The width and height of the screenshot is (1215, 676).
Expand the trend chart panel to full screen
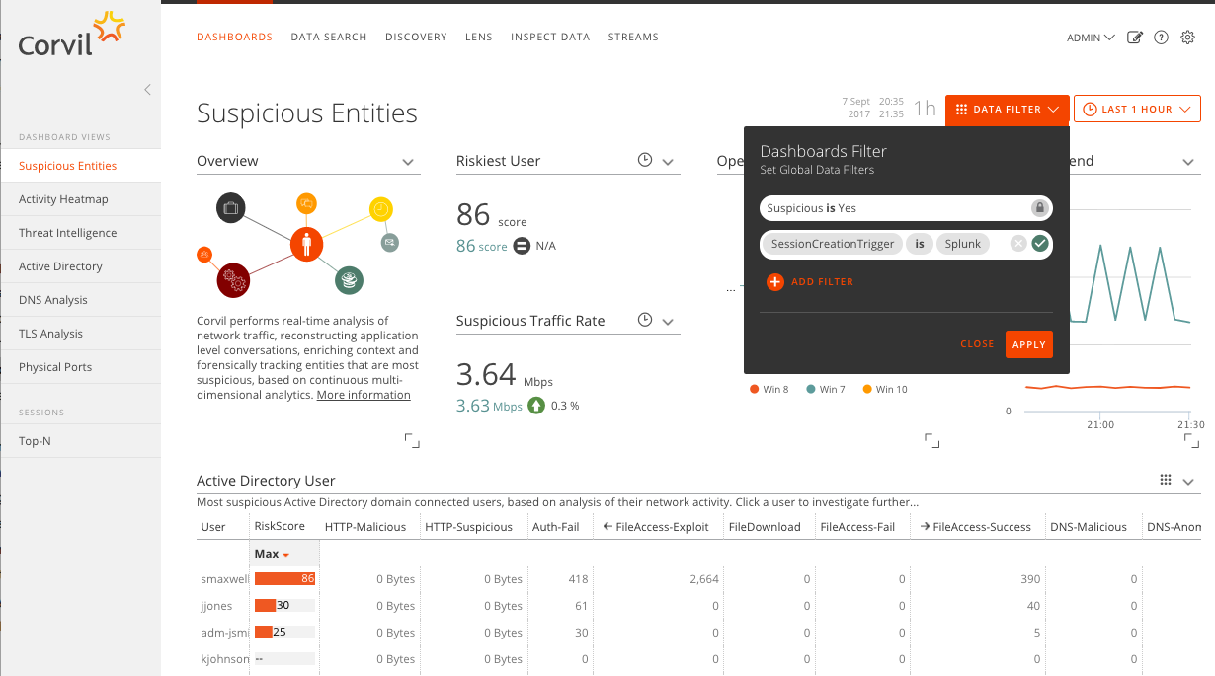coord(1190,440)
